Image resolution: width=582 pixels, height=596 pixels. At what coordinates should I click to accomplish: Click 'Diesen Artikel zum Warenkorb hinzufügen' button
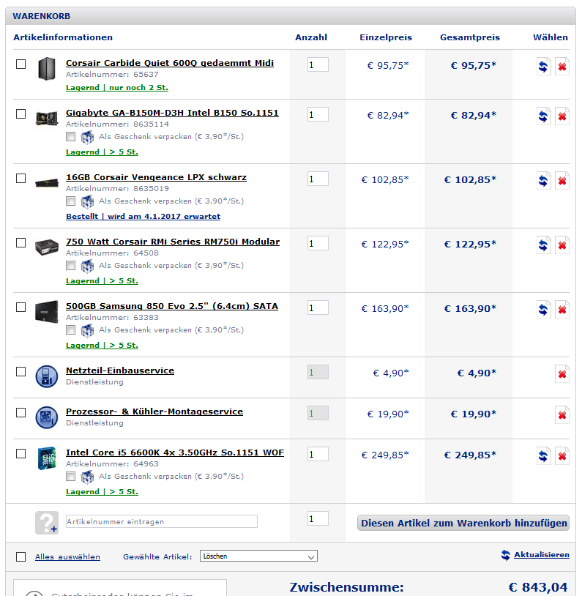[x=463, y=523]
